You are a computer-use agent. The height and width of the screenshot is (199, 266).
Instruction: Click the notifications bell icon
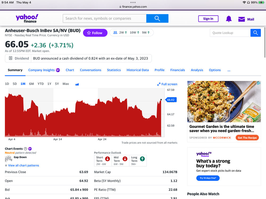click(228, 19)
